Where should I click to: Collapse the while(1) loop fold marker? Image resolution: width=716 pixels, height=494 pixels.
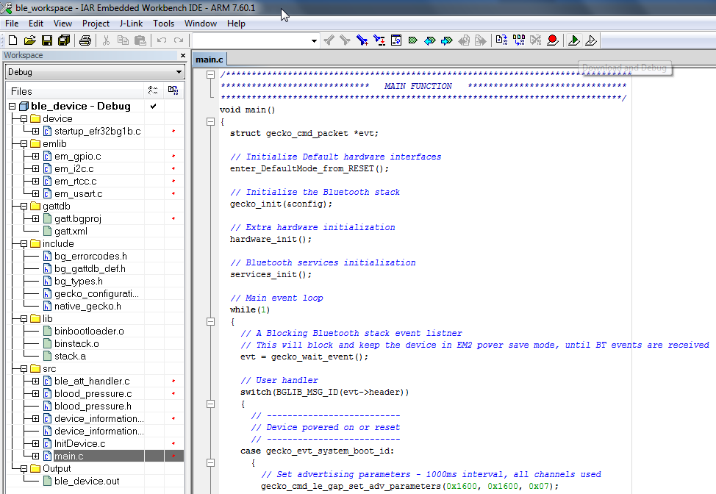211,322
